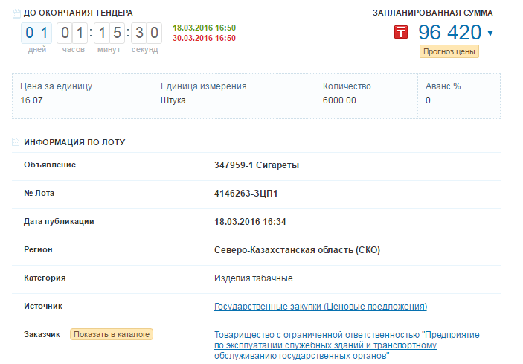The height and width of the screenshot is (364, 523).
Task: Click the days counter in the countdown
Action: tap(36, 33)
